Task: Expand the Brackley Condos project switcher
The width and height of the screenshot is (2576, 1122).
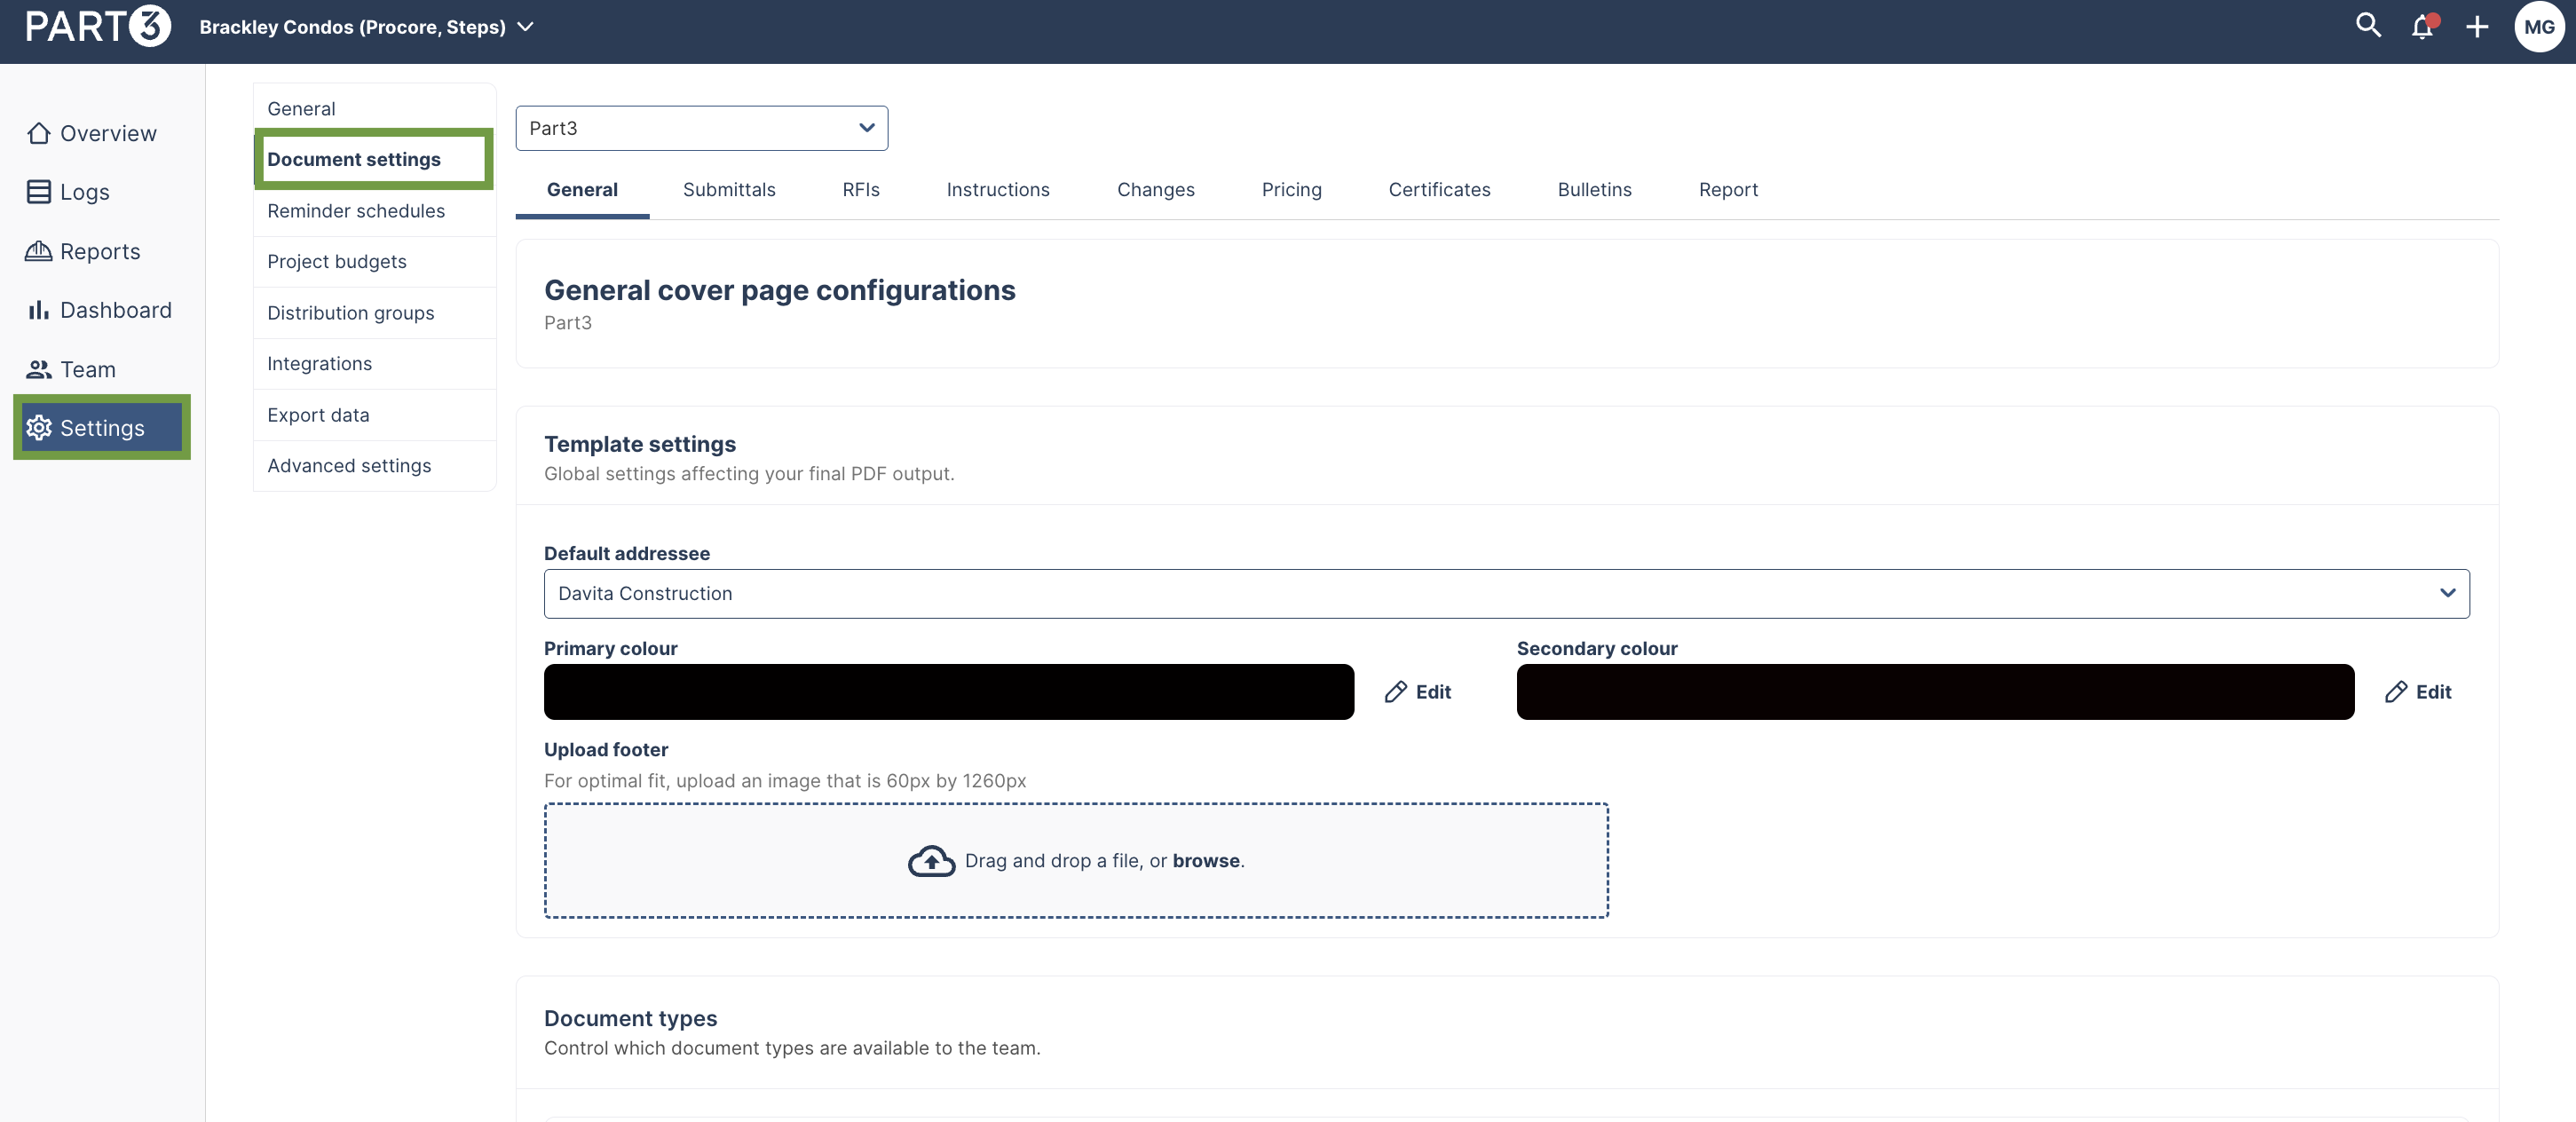Action: click(366, 27)
